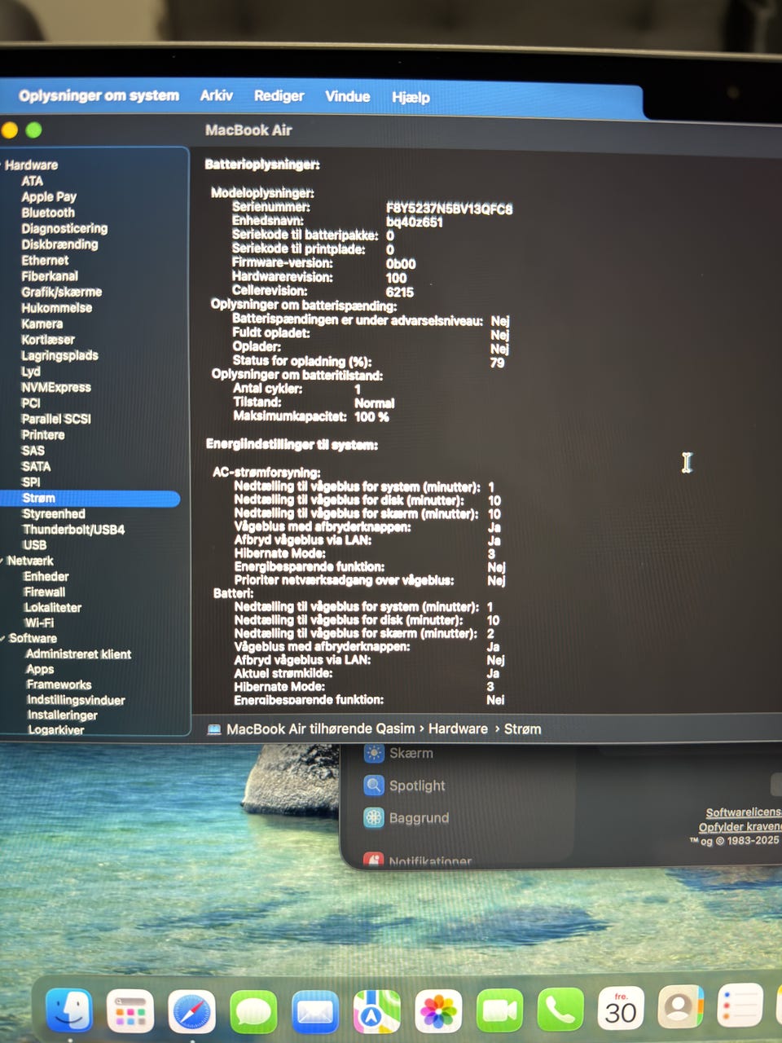Click the Maksimumkapacitet value 100 %
This screenshot has height=1043, width=782.
[x=371, y=416]
